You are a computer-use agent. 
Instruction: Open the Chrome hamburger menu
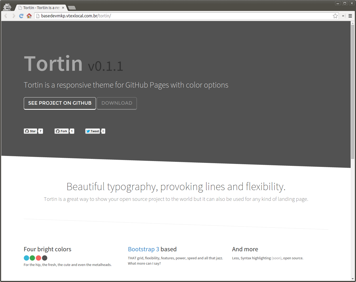(350, 16)
